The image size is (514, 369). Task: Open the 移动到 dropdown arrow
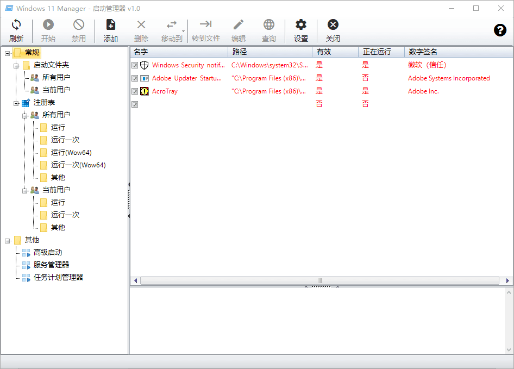[183, 31]
